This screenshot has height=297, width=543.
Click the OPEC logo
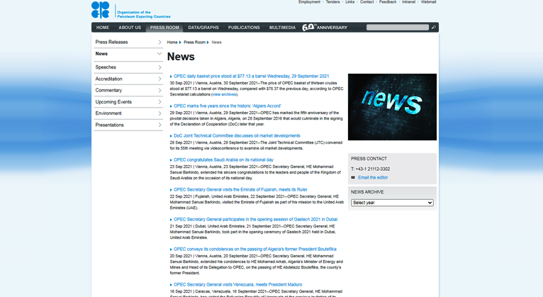coord(100,9)
